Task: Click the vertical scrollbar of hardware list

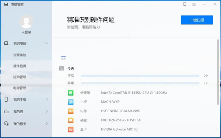Action: tap(218, 72)
